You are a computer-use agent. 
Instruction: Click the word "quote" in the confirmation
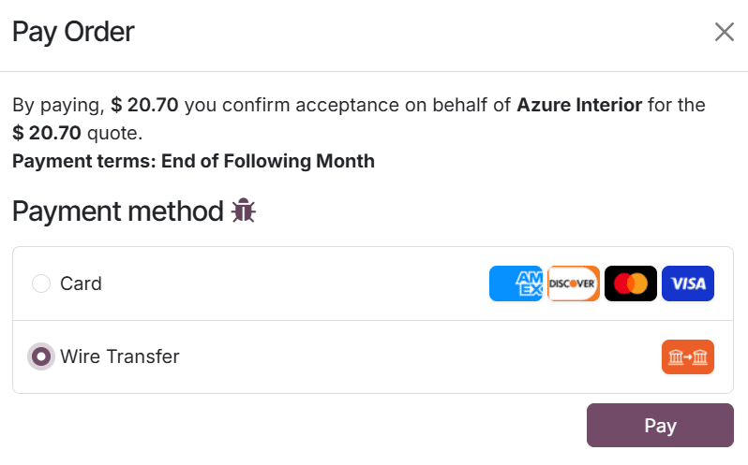113,133
